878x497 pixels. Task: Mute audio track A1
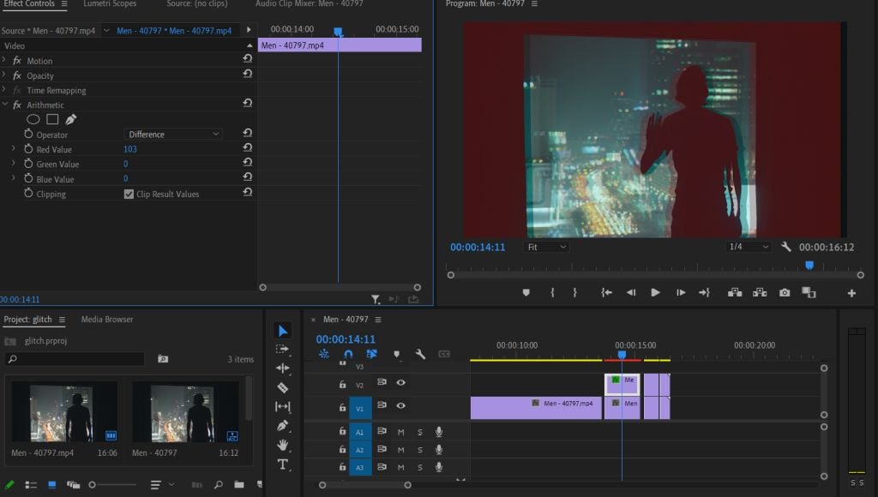[400, 432]
